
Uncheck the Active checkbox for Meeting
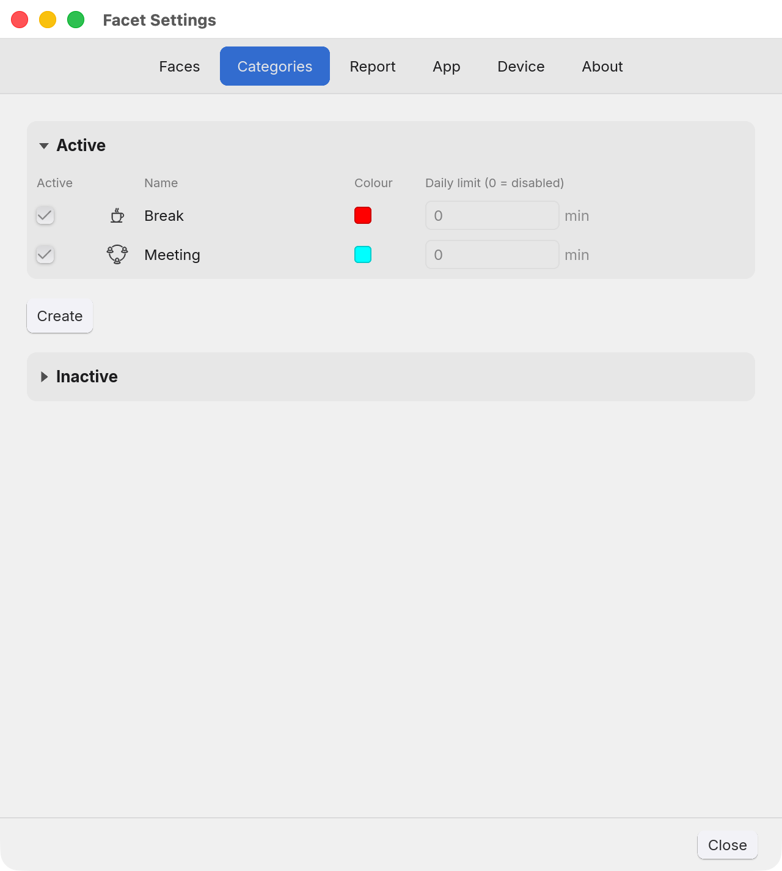pos(45,254)
